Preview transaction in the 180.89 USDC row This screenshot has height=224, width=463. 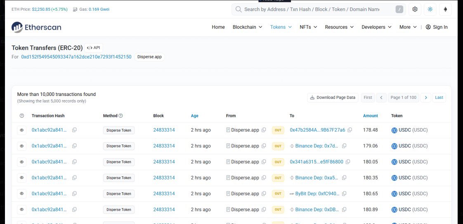coord(22,210)
